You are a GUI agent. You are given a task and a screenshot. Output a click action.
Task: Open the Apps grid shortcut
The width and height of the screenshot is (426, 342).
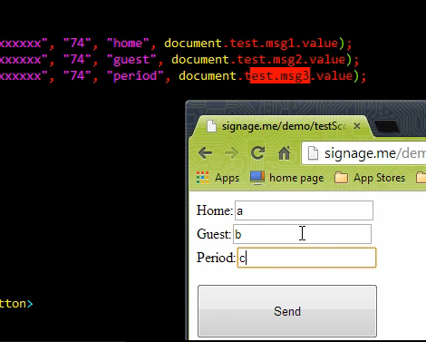[x=218, y=178]
